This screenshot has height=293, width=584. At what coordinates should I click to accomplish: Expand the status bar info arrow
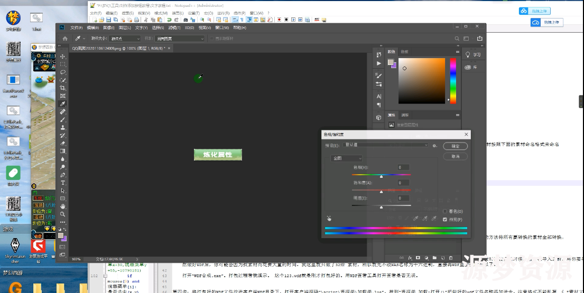click(137, 259)
